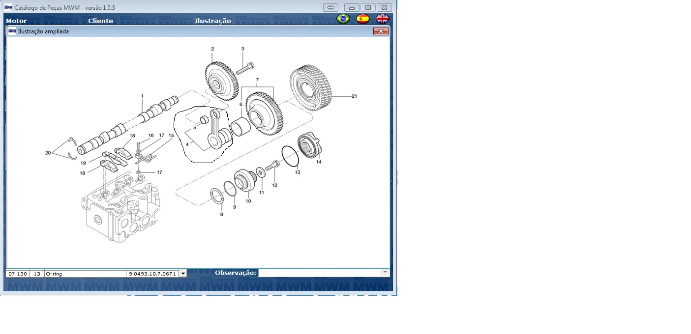This screenshot has width=691, height=334.
Task: Choose the UK flag for English
Action: pos(383,19)
